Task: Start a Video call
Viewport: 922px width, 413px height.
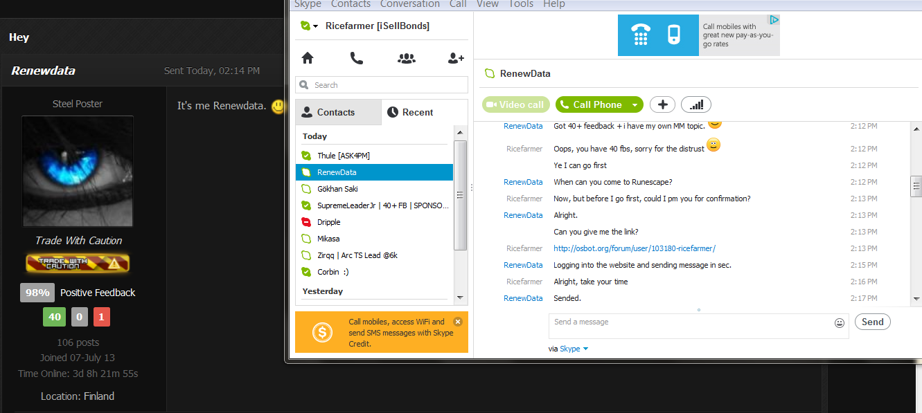Action: pyautogui.click(x=516, y=104)
